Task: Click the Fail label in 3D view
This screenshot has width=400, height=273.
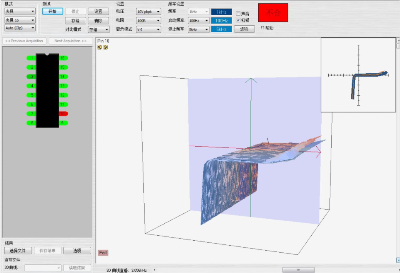Action: point(103,253)
